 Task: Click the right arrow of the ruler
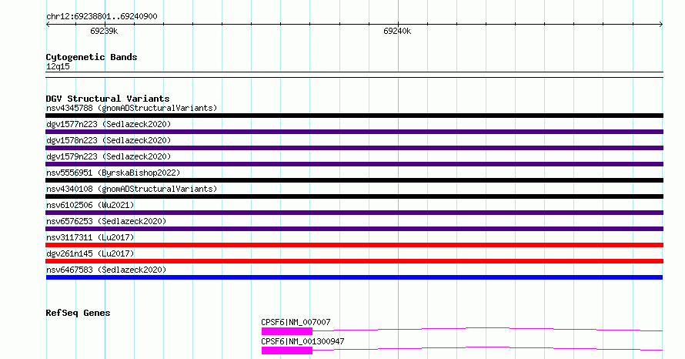[x=661, y=25]
